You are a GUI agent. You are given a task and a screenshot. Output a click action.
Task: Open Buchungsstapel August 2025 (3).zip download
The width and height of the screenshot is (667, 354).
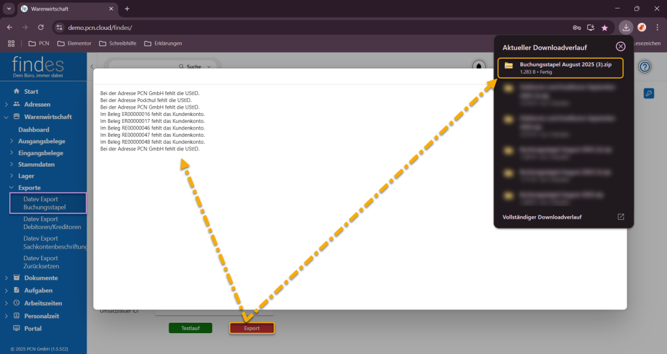(x=560, y=68)
